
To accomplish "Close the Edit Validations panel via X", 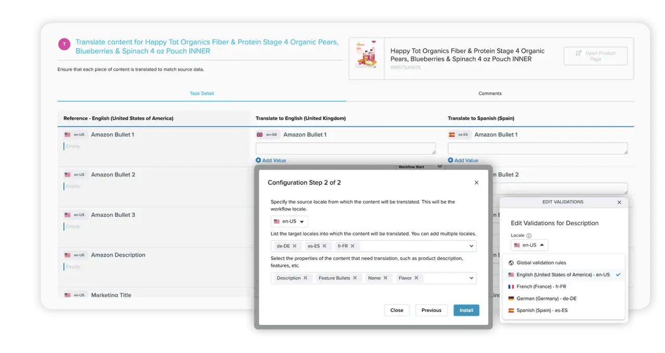I will tap(619, 202).
